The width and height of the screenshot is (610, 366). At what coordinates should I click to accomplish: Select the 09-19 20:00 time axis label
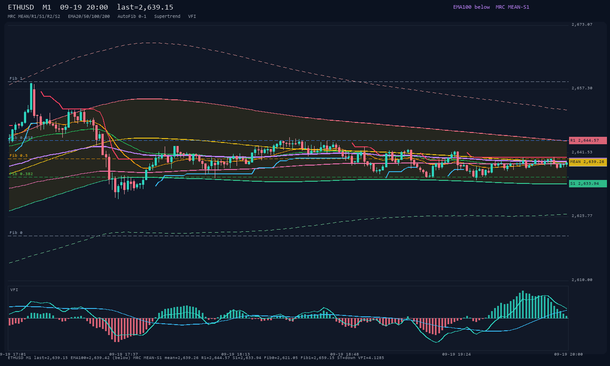point(568,354)
